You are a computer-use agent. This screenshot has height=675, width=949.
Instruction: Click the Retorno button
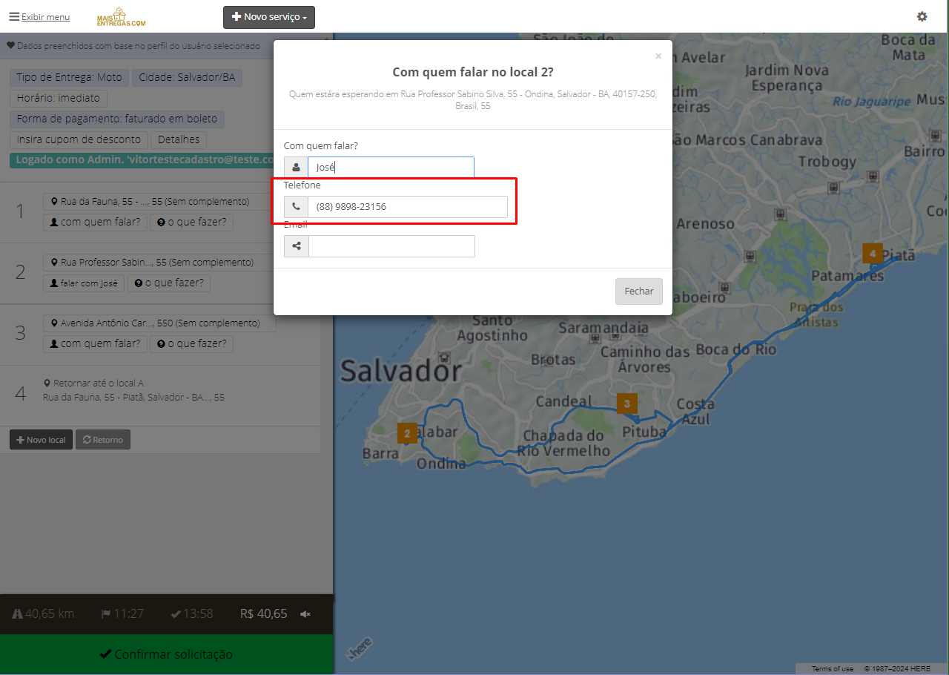tap(103, 440)
